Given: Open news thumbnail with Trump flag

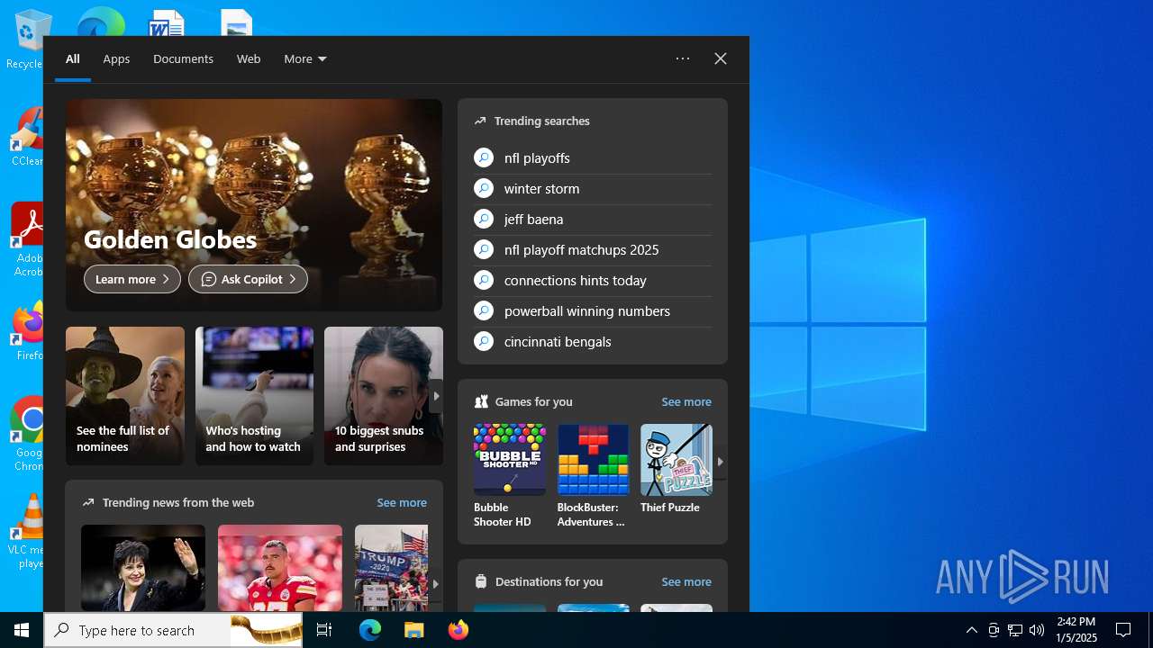Looking at the screenshot, I should 392,568.
